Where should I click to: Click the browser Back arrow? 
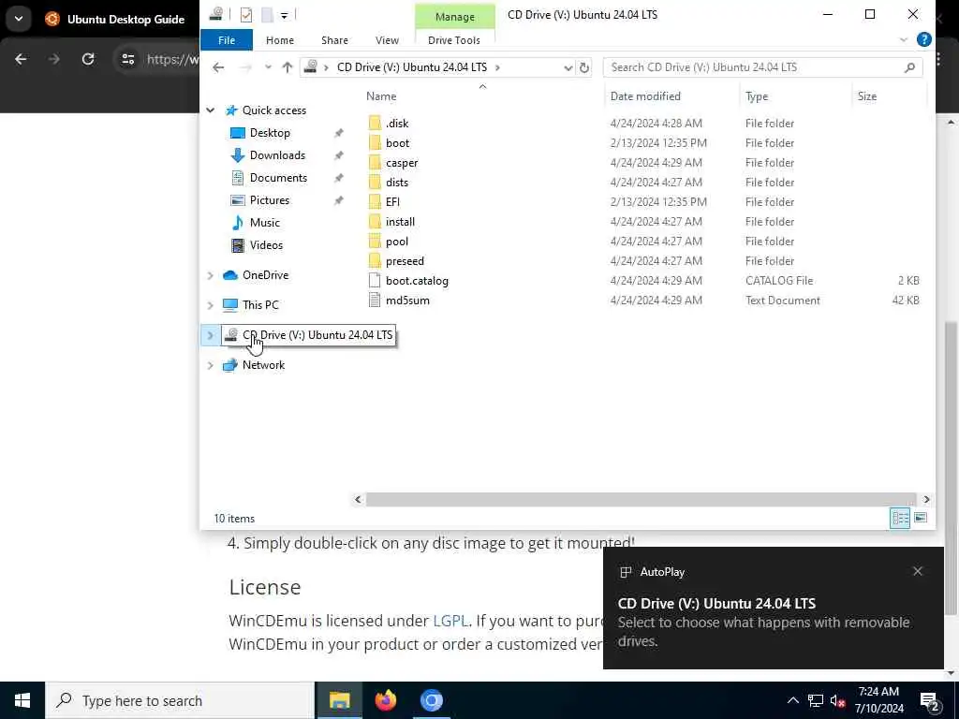(x=21, y=59)
